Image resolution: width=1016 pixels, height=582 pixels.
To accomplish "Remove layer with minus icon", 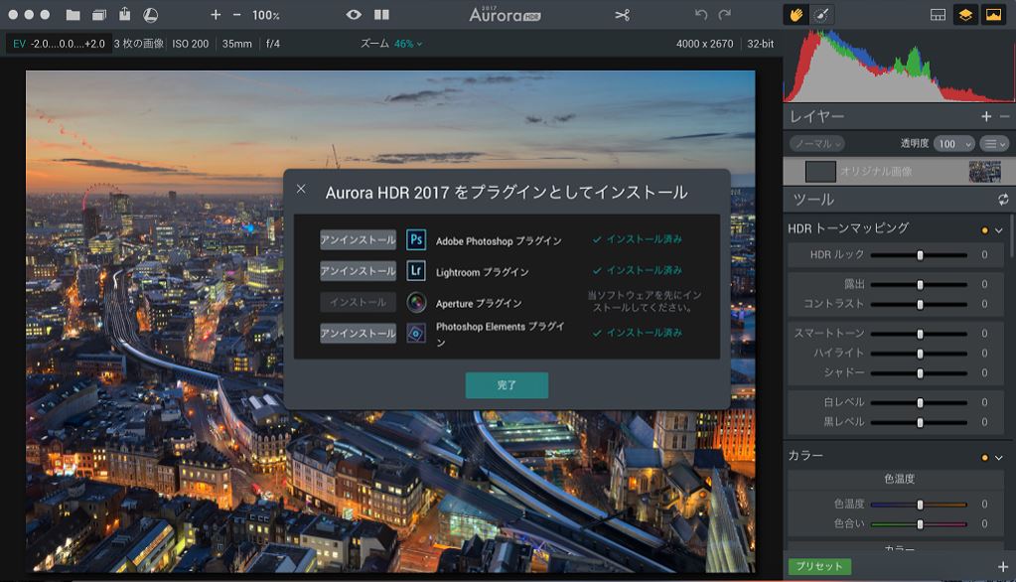I will click(1005, 116).
